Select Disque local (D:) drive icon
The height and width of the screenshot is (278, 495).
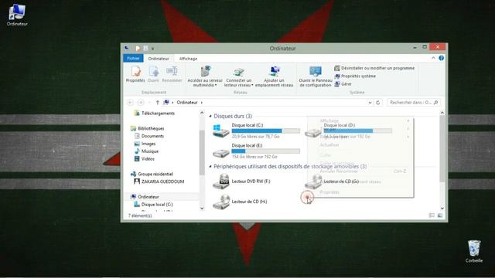click(x=312, y=132)
